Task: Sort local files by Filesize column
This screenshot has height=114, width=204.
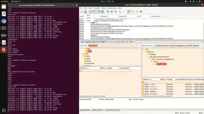Action: 102,68
